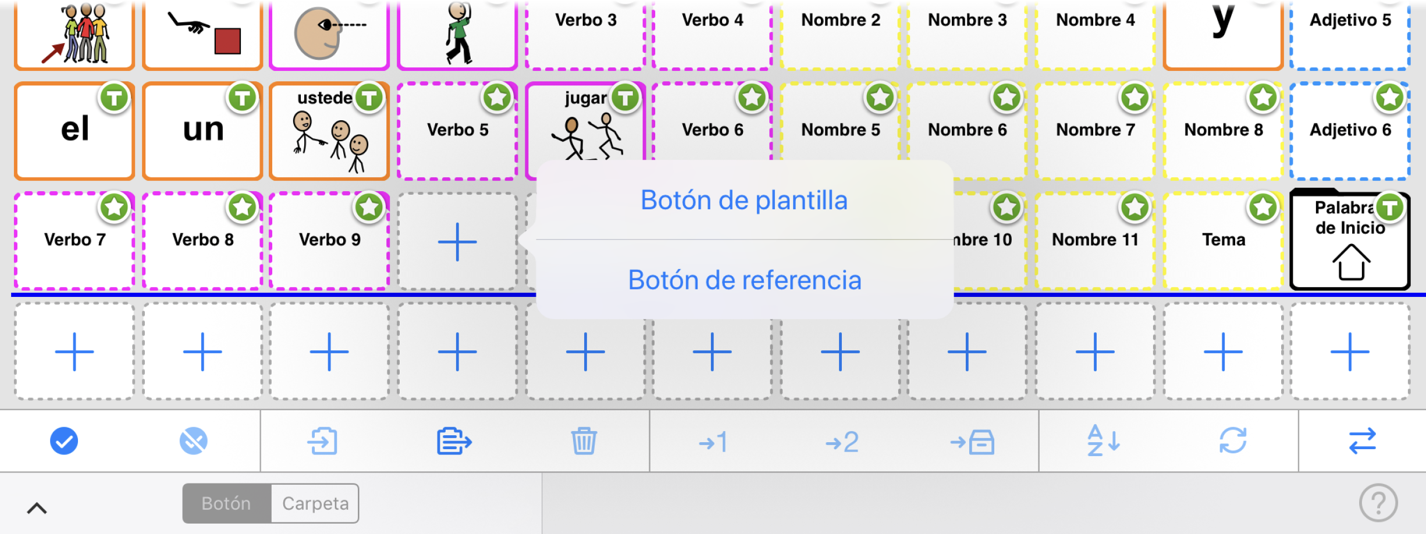Screen dimensions: 1426x534
Task: Click the A-Z sort icon
Action: [x=1103, y=441]
